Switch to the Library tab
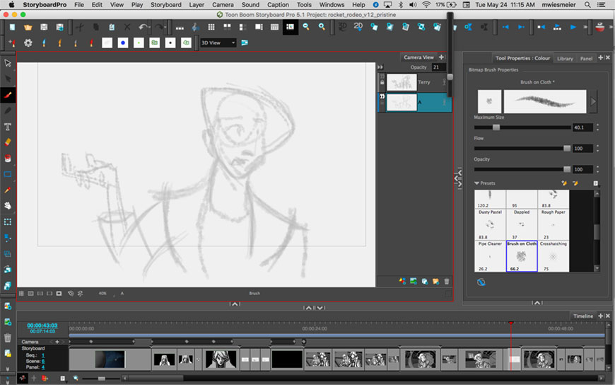The width and height of the screenshot is (615, 385). 566,59
